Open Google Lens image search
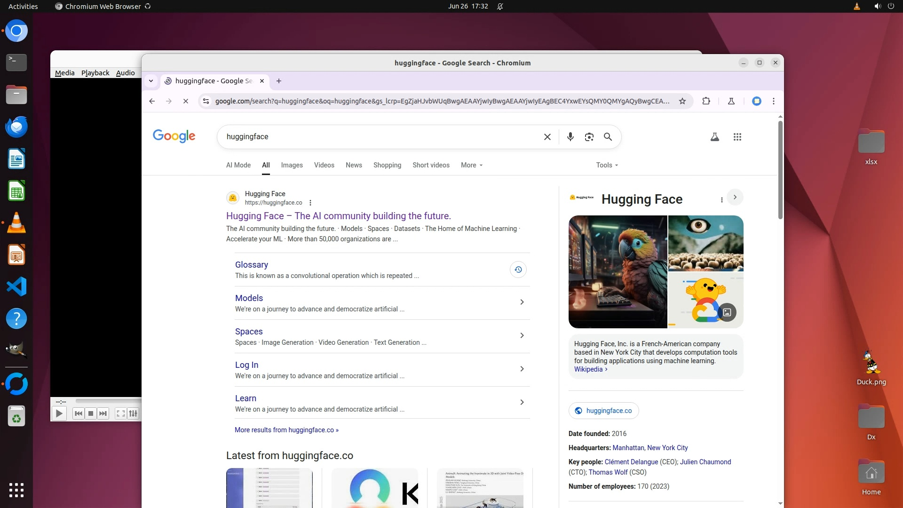This screenshot has height=508, width=903. point(589,137)
